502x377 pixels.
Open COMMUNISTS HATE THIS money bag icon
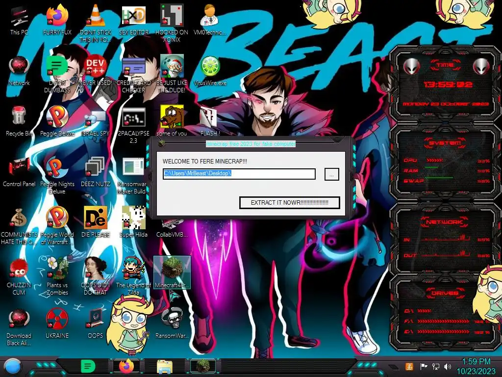click(19, 226)
